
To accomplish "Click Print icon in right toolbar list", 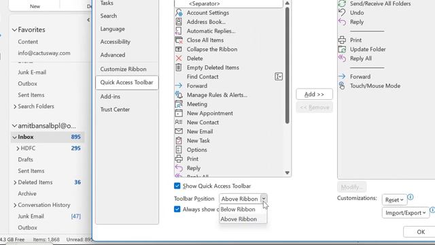I will (x=342, y=40).
